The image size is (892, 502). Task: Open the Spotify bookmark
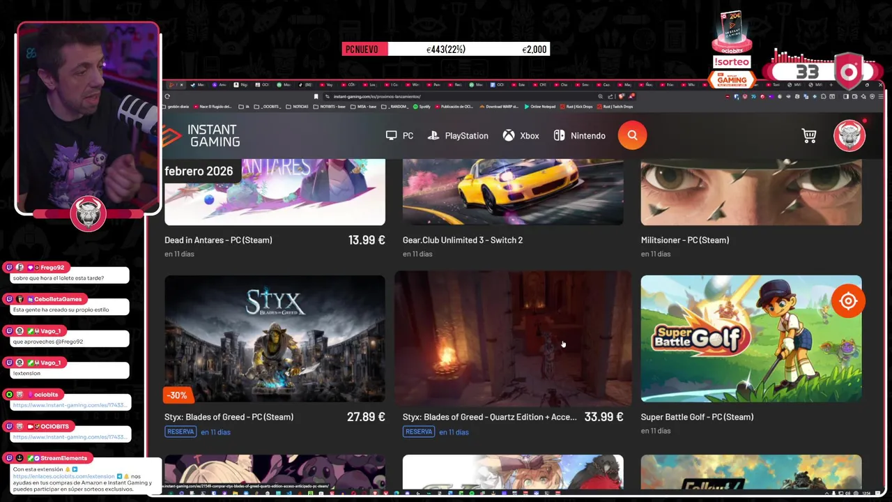coord(422,107)
